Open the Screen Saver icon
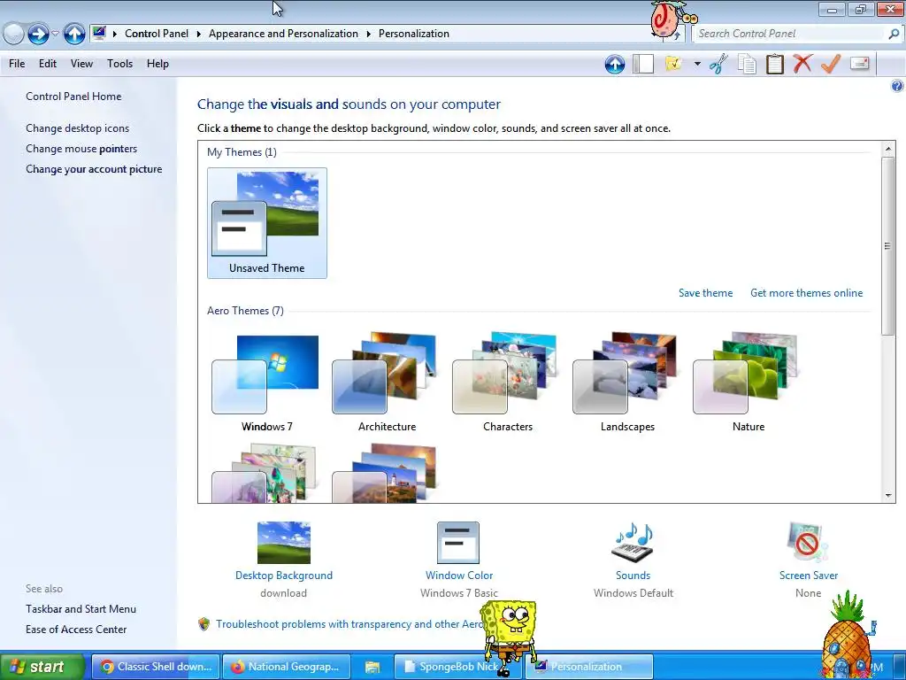 (x=808, y=543)
